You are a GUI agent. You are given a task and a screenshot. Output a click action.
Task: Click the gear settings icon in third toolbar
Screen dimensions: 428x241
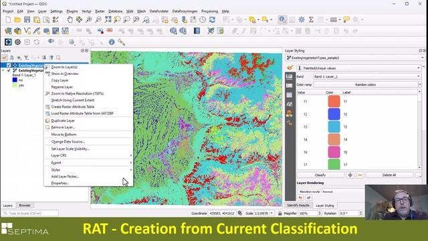(18, 42)
